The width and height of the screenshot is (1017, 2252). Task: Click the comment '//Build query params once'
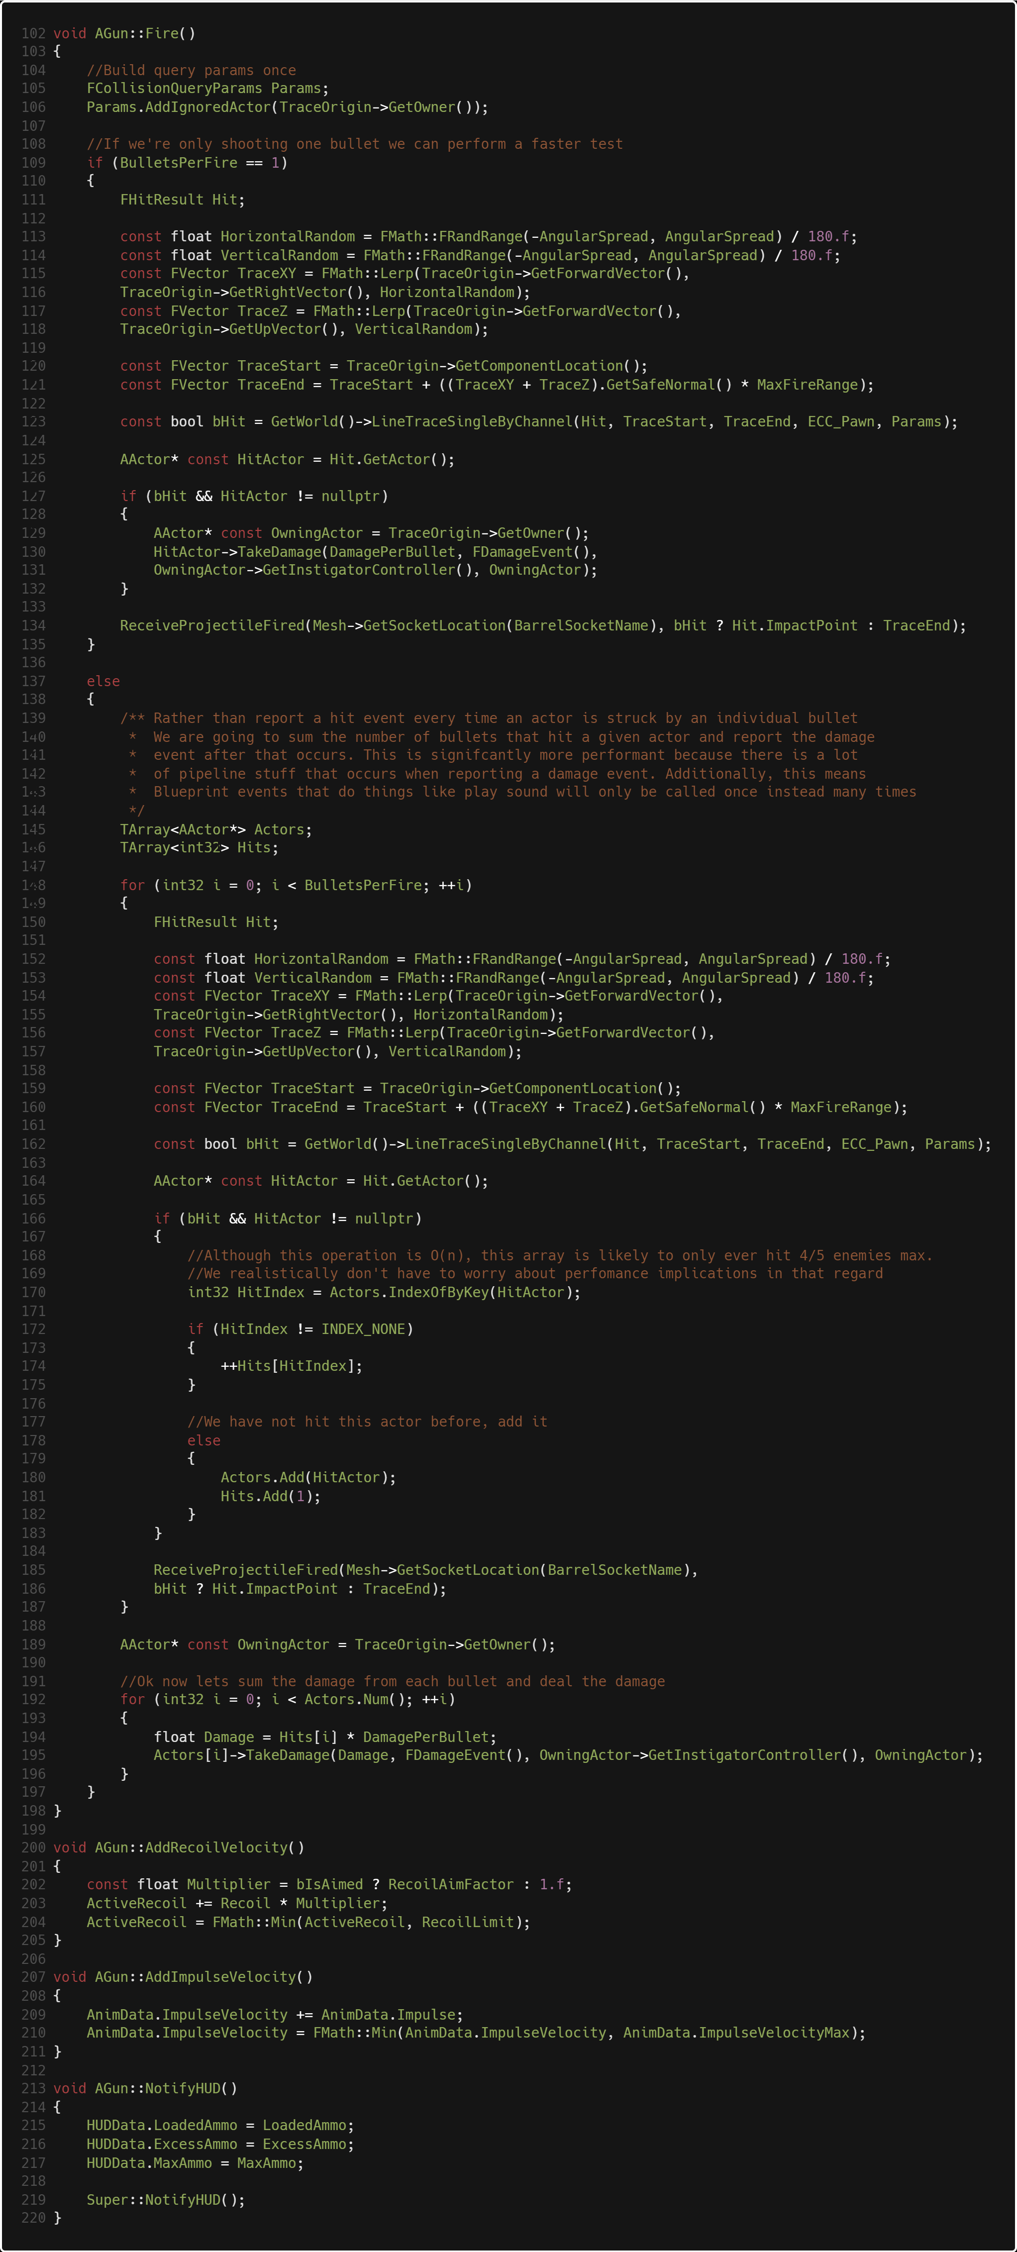[x=192, y=70]
